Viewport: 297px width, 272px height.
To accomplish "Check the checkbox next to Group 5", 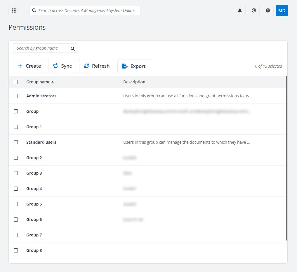I will [16, 204].
